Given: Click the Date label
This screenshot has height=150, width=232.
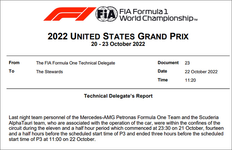Looking at the screenshot, I should pyautogui.click(x=162, y=71).
